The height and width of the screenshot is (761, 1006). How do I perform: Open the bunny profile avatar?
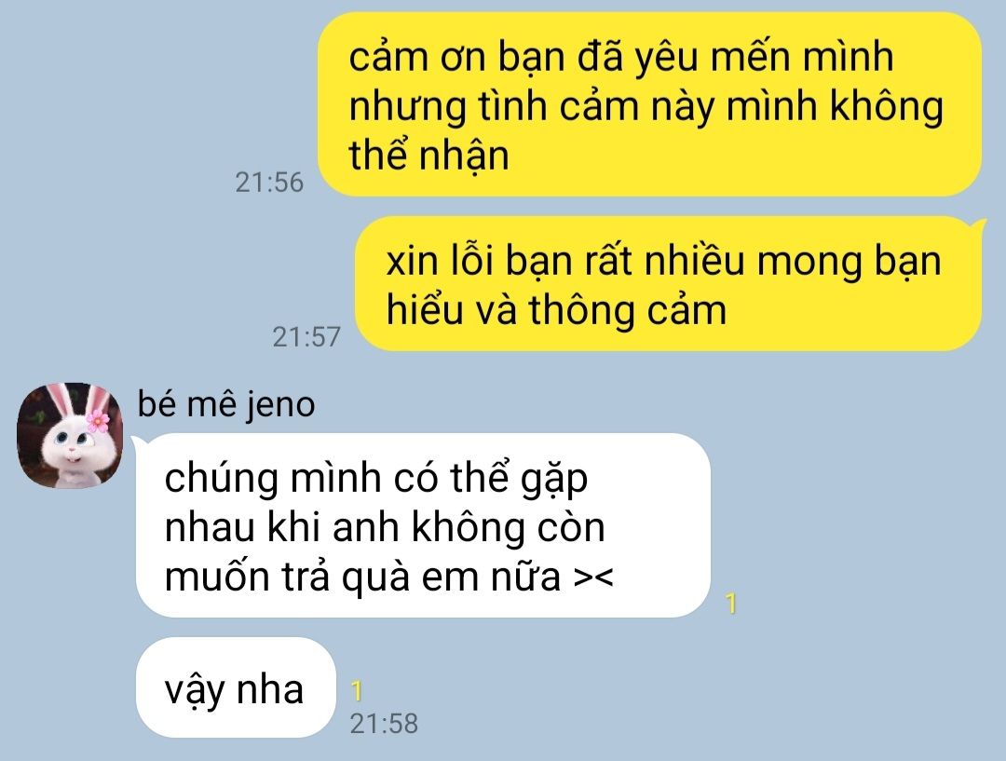[69, 436]
